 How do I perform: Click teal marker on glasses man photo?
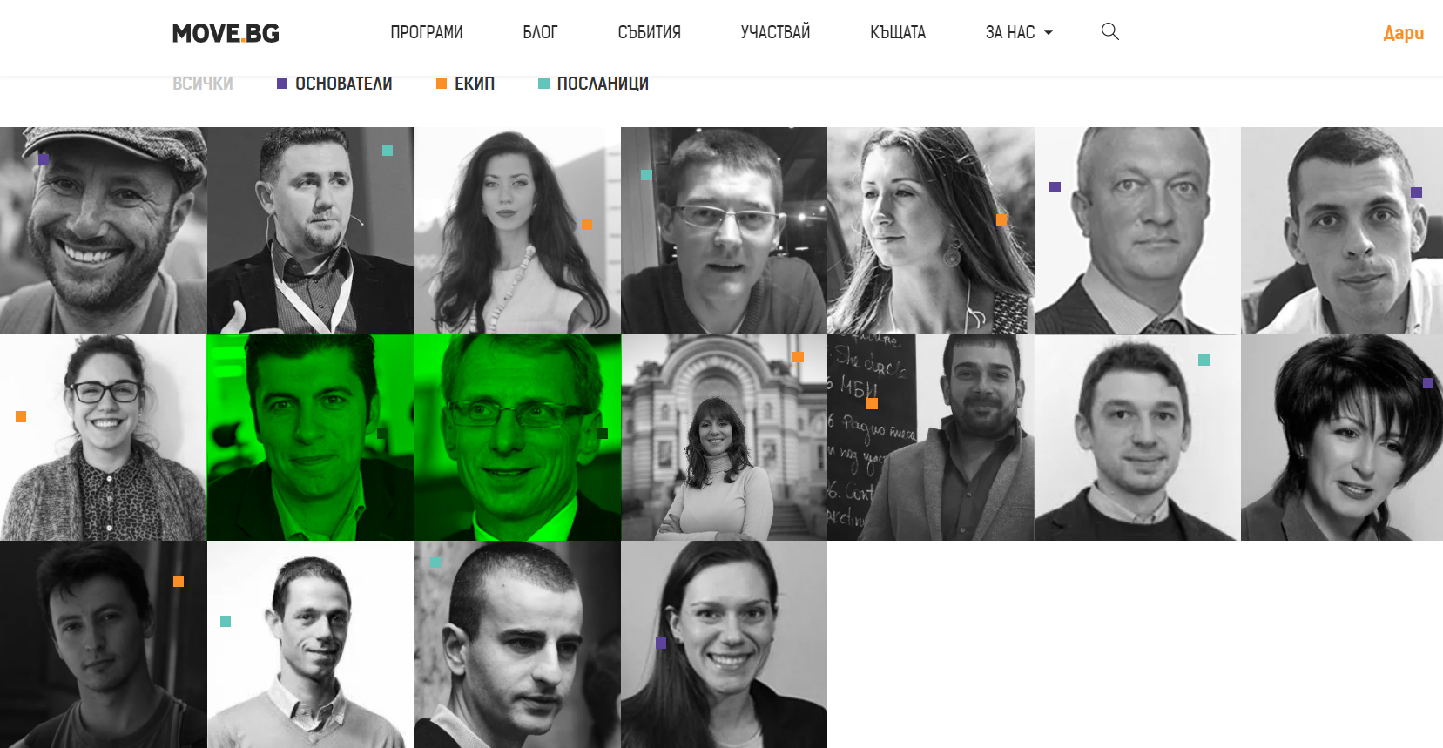pos(646,175)
